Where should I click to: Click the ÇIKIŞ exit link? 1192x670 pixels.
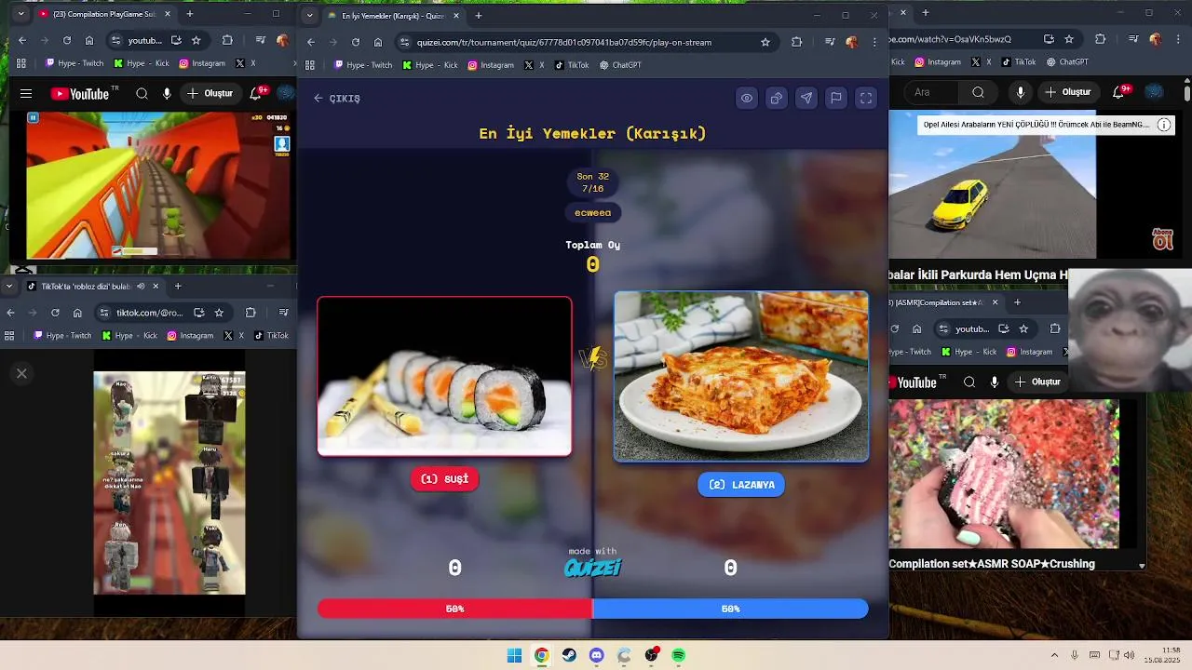[x=337, y=99]
